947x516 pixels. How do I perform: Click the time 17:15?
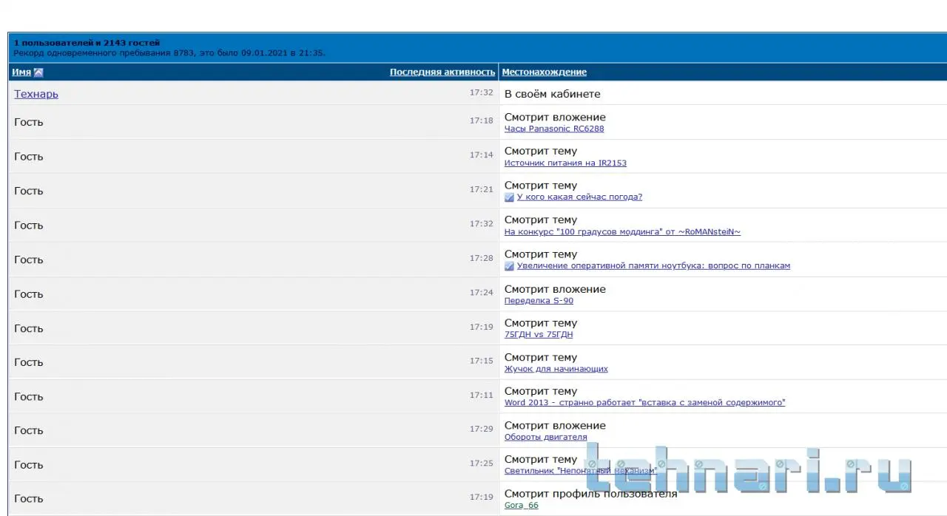tap(481, 361)
